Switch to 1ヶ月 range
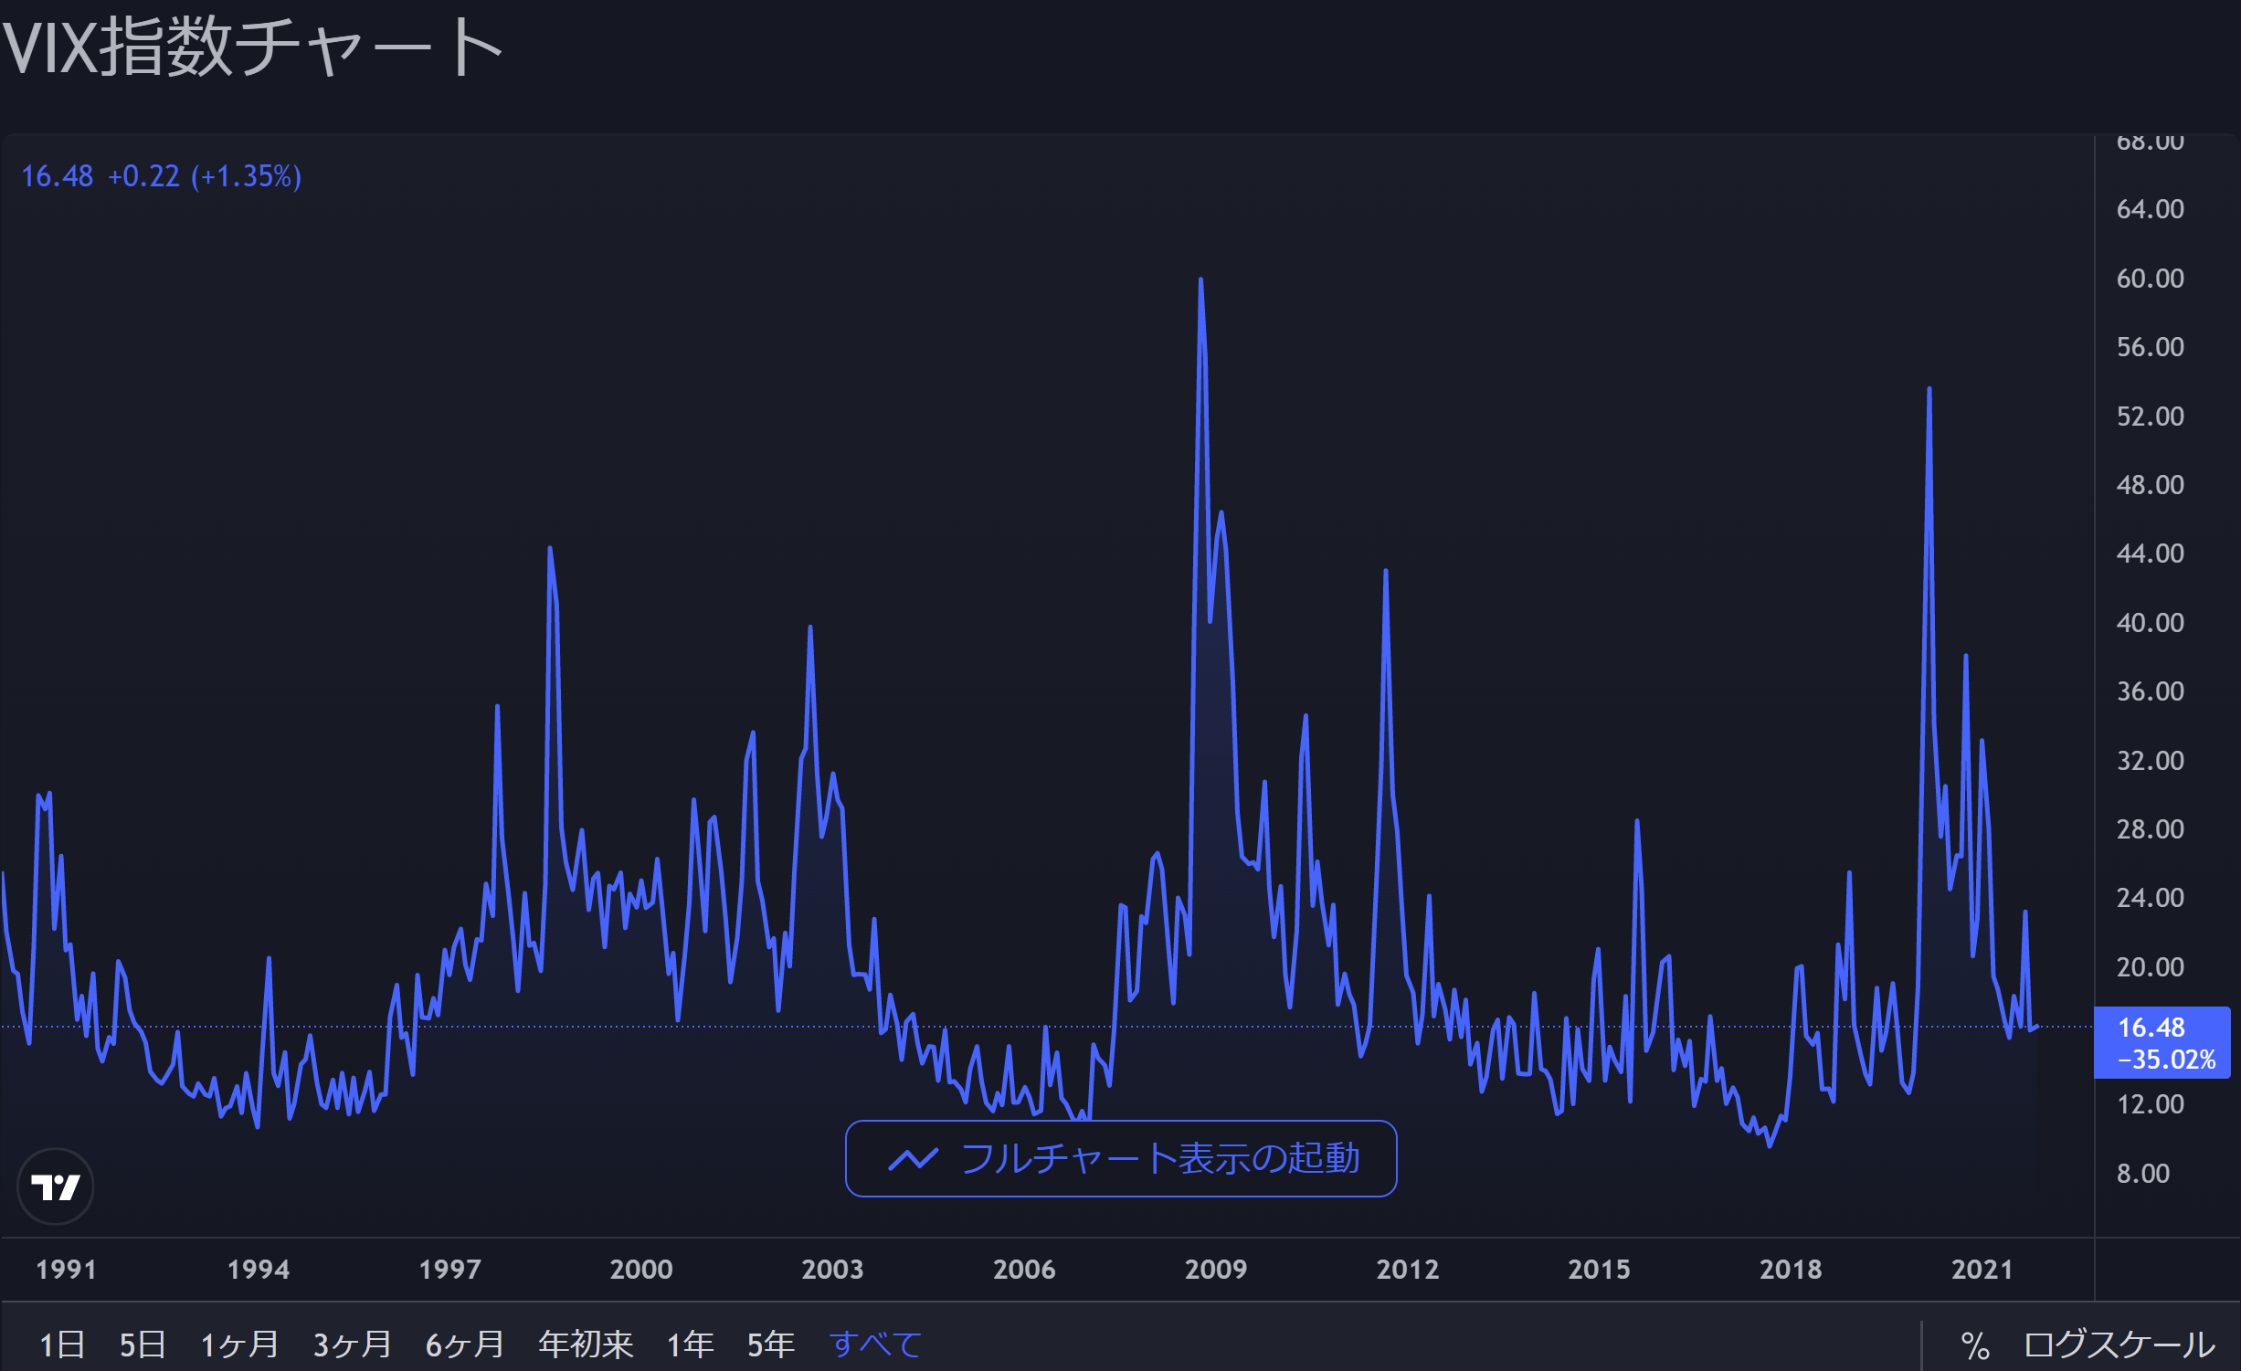The image size is (2241, 1371). pos(239,1345)
